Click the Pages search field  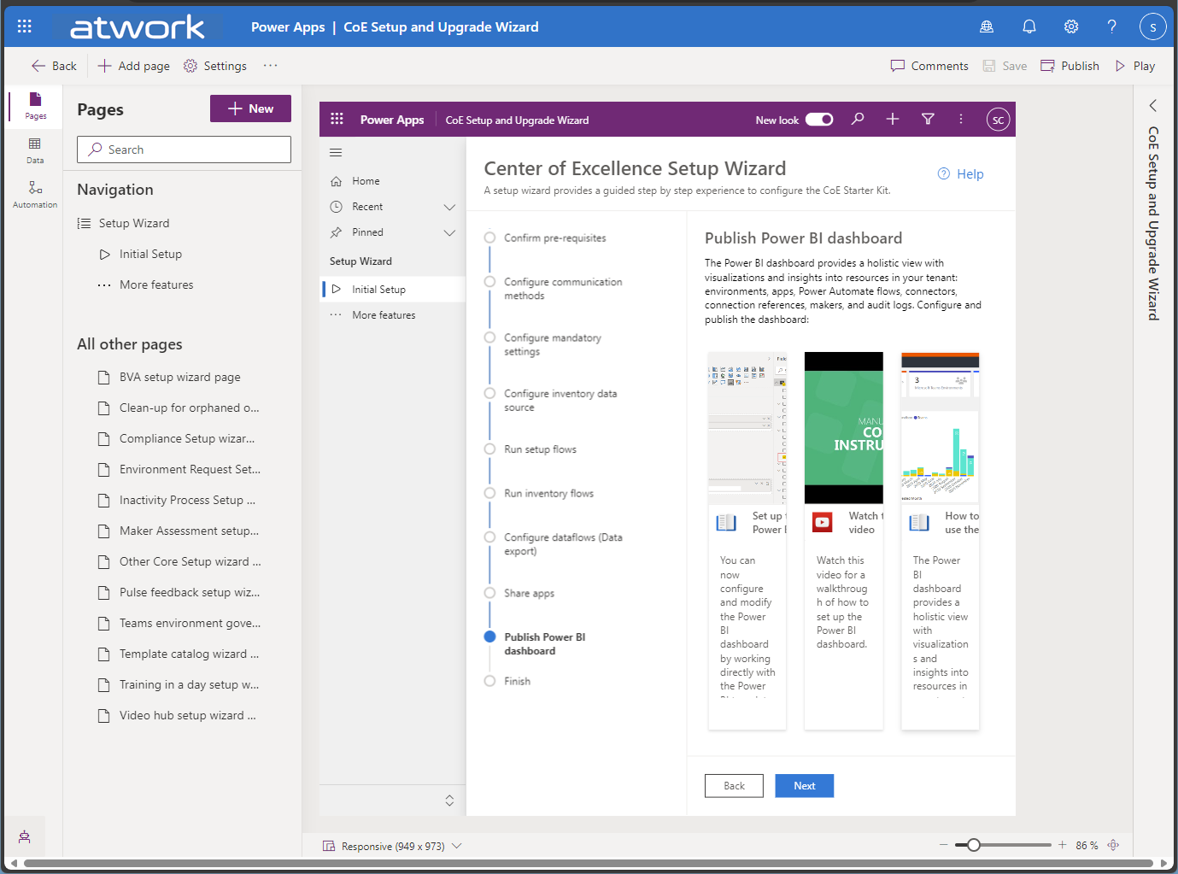tap(184, 150)
